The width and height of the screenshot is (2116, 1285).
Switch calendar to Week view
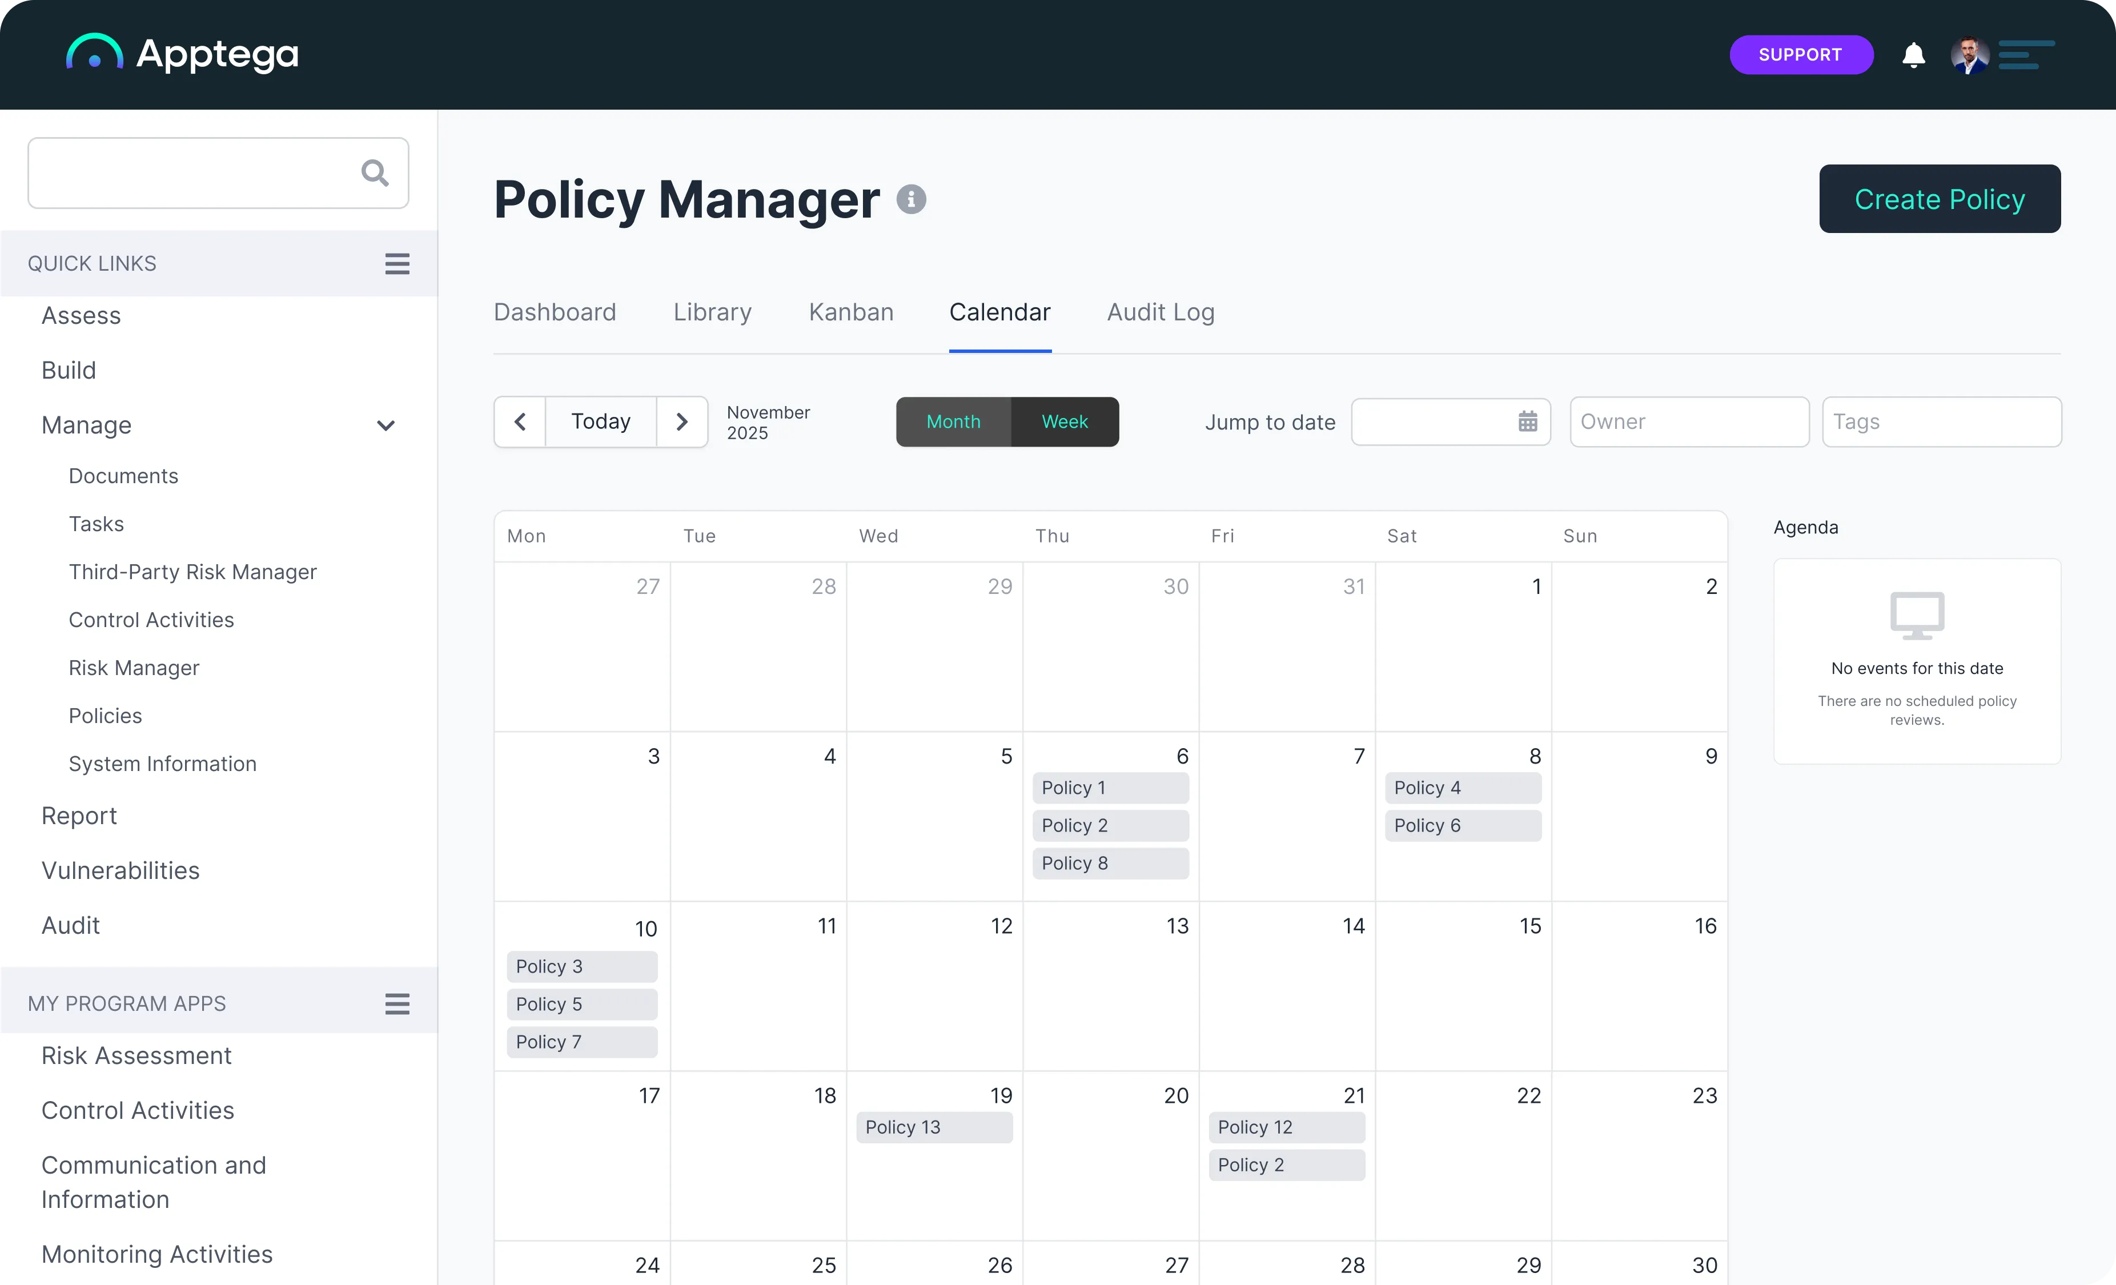click(x=1064, y=421)
